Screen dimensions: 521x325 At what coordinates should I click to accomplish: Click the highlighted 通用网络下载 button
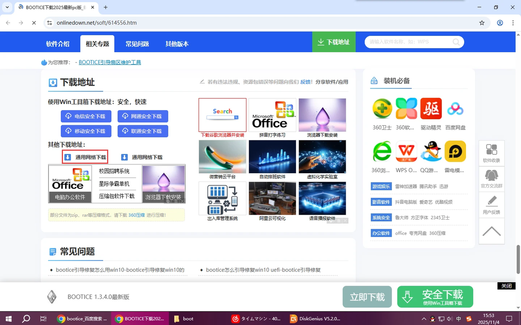click(x=85, y=157)
